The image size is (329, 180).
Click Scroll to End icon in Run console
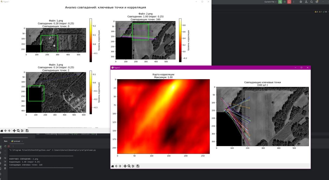click(x=5, y=162)
